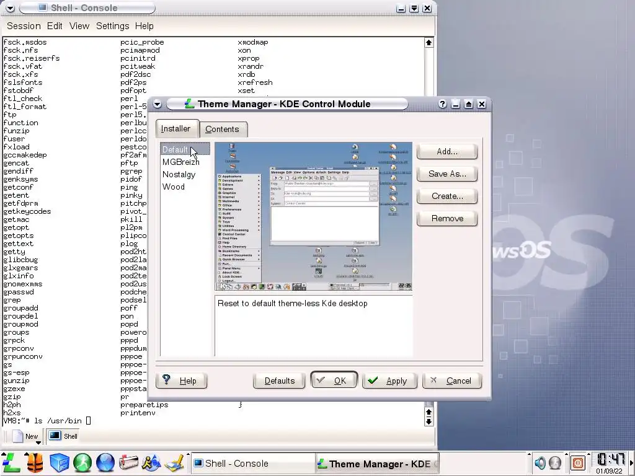Click the Add... button
The image size is (635, 476).
pos(447,151)
